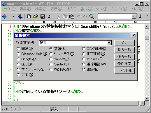The height and width of the screenshot is (113, 151).
Task: Open the ツール(T) menu
Action: 102,9
